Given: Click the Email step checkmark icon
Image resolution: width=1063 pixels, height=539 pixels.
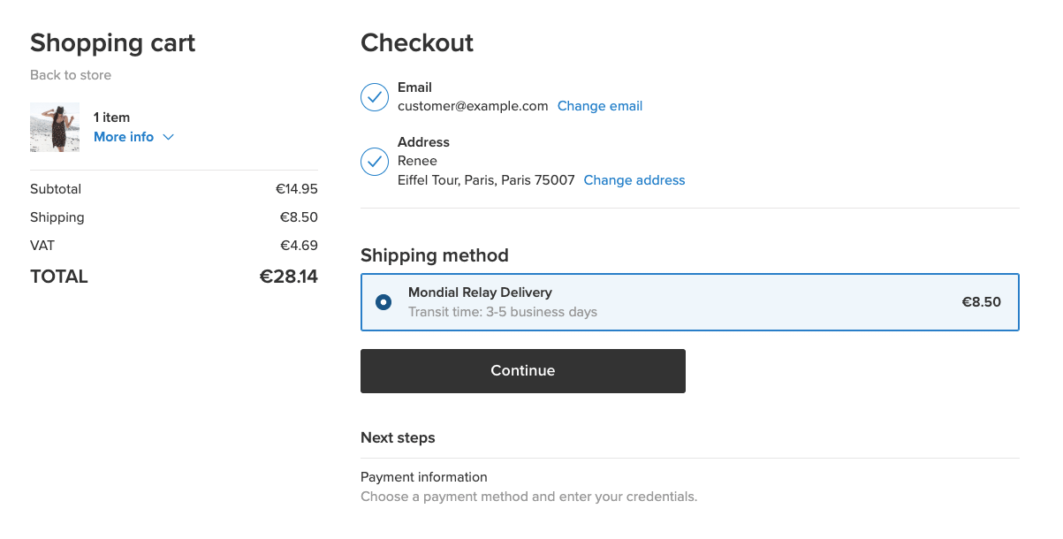Looking at the screenshot, I should (x=375, y=97).
